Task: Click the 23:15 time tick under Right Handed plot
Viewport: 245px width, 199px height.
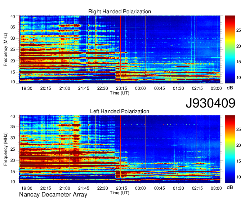Action: [x=121, y=88]
